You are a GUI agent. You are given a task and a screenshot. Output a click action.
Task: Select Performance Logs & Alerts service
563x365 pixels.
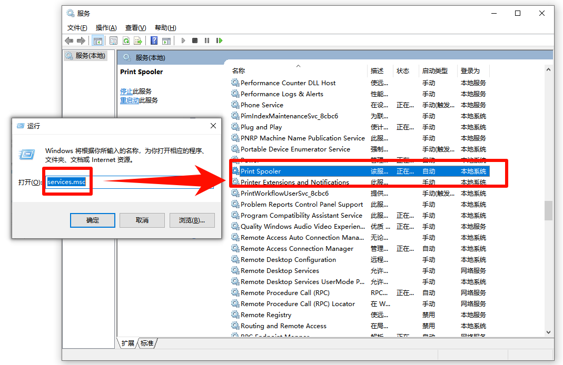coord(282,94)
